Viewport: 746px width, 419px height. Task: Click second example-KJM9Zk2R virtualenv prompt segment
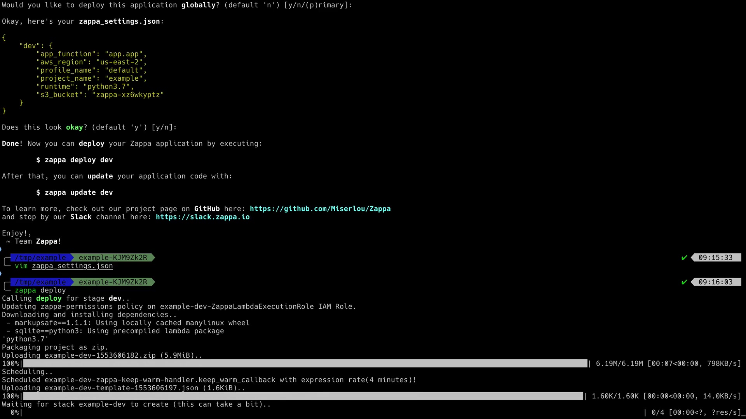[113, 282]
